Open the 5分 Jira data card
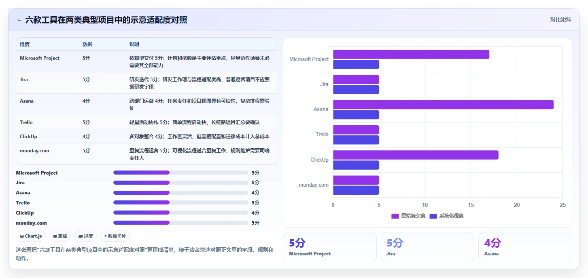The height and width of the screenshot is (278, 588). [x=427, y=247]
